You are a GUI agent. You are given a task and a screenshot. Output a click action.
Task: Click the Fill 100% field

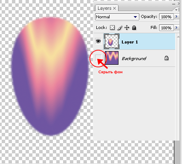point(166,28)
